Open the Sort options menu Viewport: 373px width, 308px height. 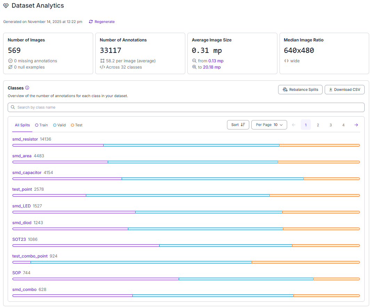[238, 125]
